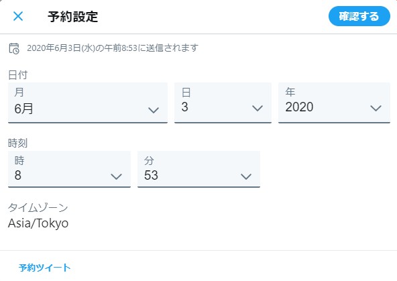Click the chevron in the hour field

coord(117,176)
